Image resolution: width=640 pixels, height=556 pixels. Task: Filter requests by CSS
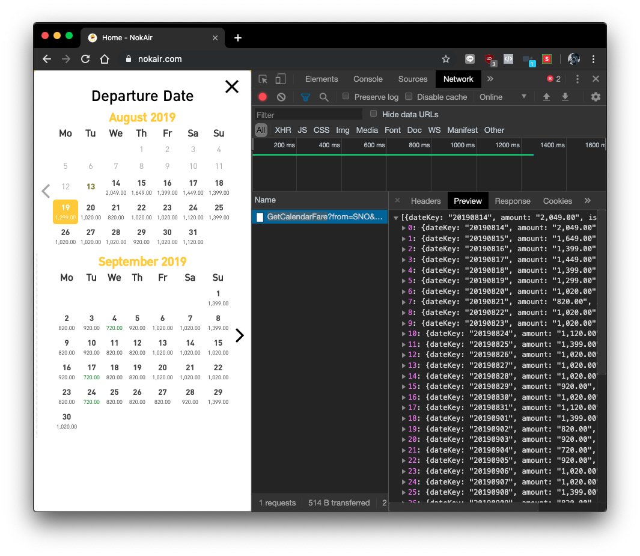coord(322,130)
